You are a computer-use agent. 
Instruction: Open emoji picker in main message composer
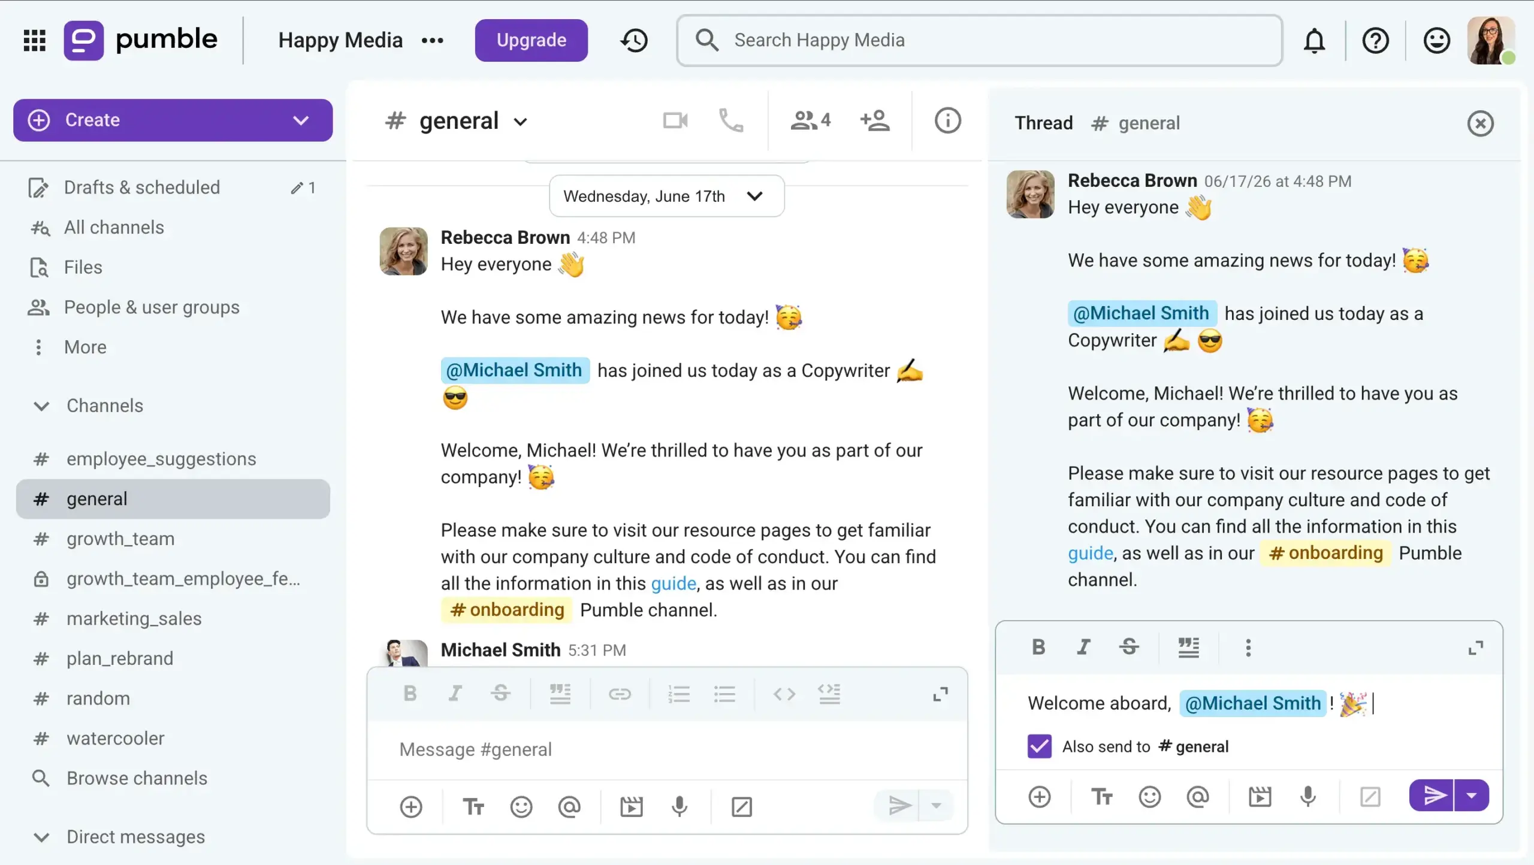tap(521, 807)
